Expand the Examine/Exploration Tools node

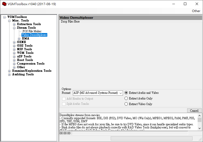pos(9,71)
